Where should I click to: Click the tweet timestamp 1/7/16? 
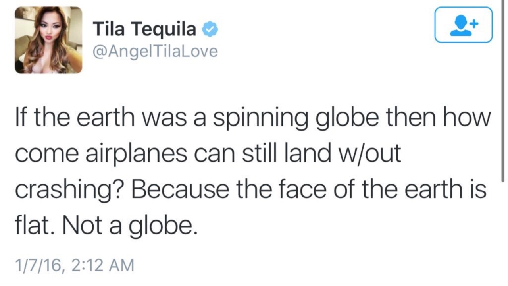pyautogui.click(x=38, y=265)
